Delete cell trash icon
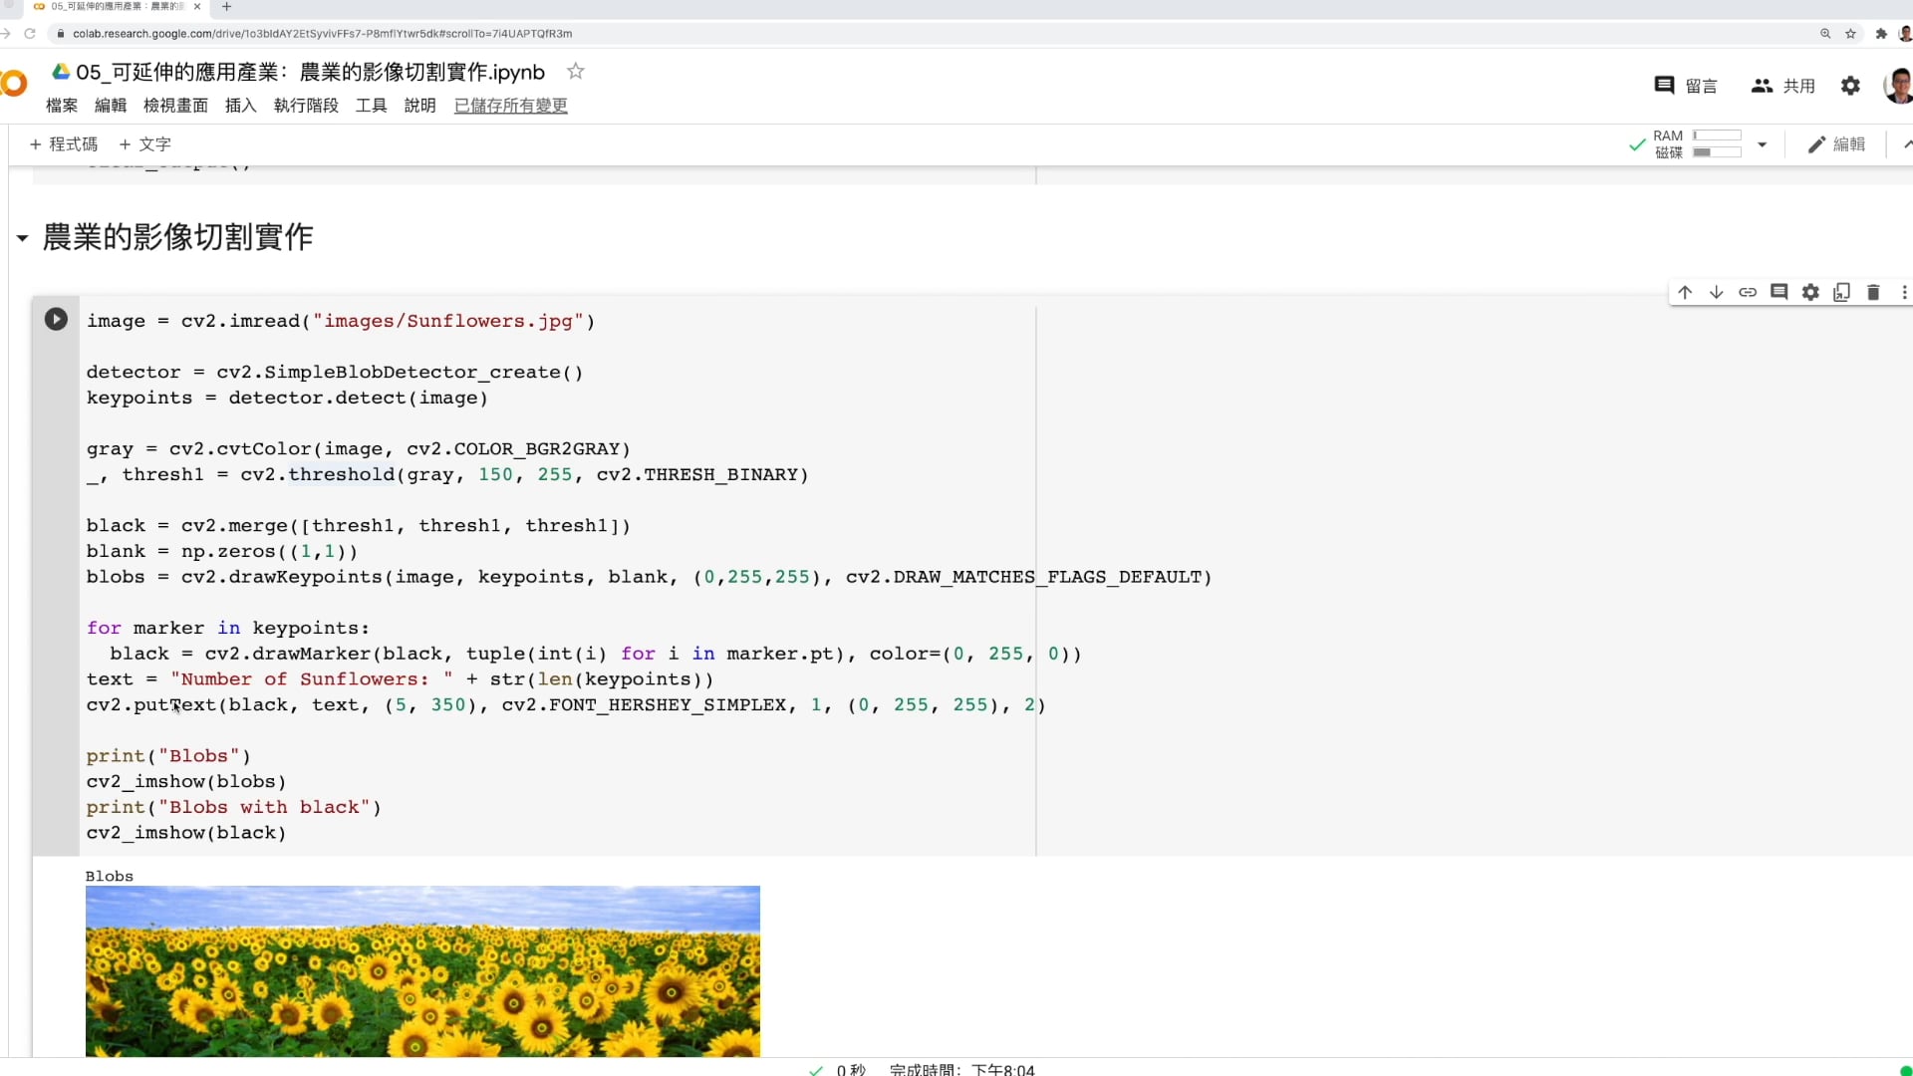The width and height of the screenshot is (1913, 1076). (x=1873, y=292)
